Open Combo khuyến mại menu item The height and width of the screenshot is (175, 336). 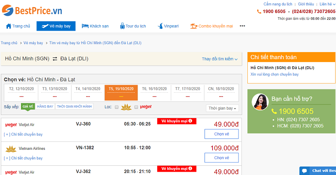tap(212, 26)
